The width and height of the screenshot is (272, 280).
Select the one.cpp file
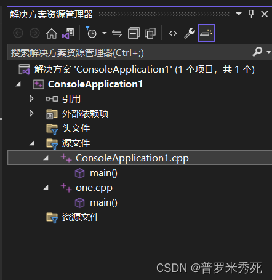tap(94, 188)
